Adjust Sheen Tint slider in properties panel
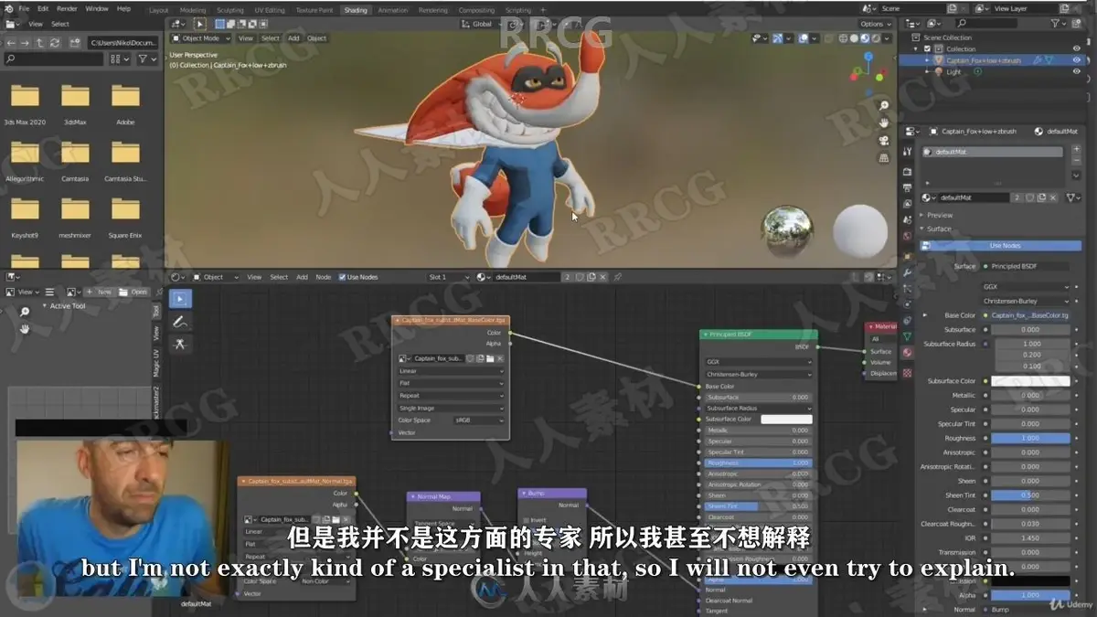Image resolution: width=1097 pixels, height=617 pixels. point(1031,495)
